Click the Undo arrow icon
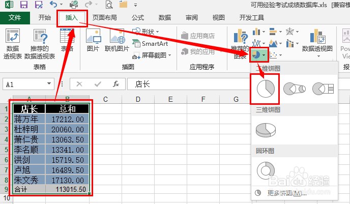Image resolution: width=350 pixels, height=204 pixels. click(x=53, y=4)
